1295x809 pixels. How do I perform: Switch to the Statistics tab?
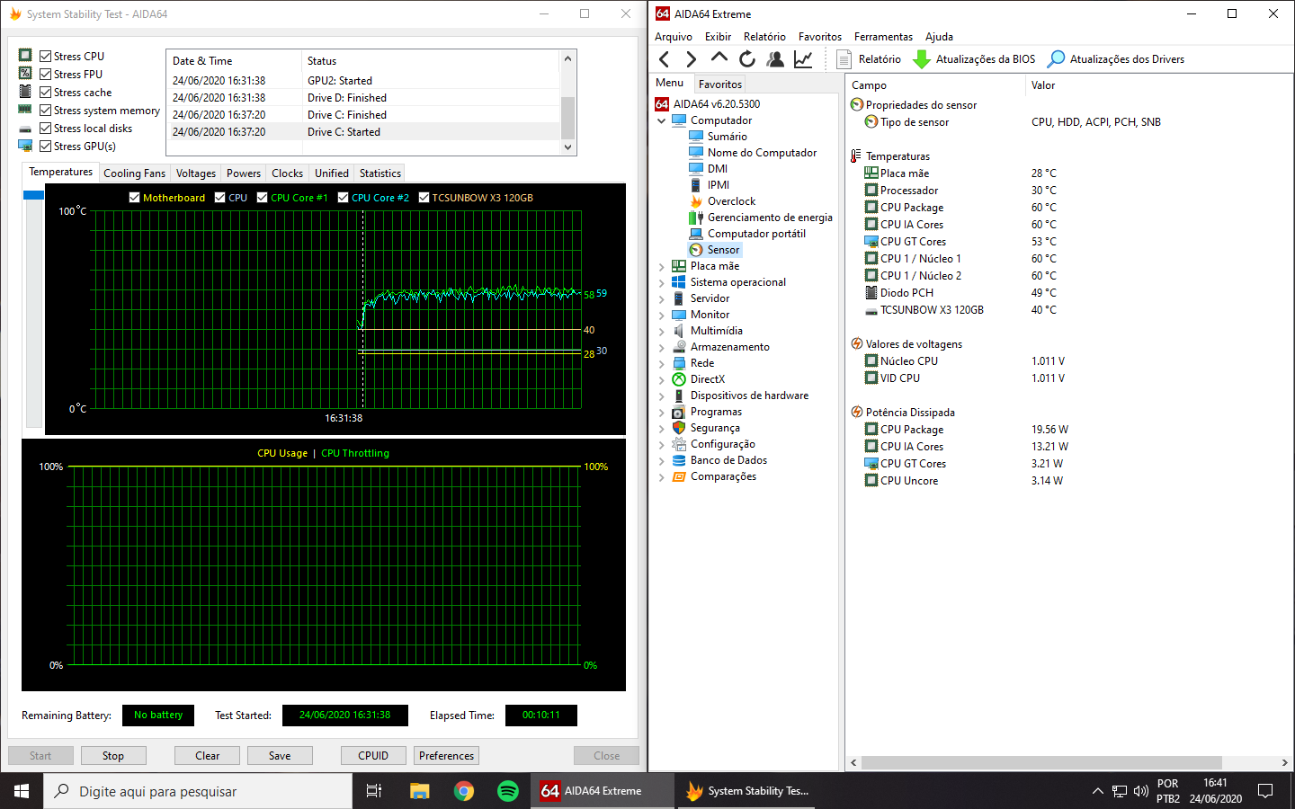380,173
